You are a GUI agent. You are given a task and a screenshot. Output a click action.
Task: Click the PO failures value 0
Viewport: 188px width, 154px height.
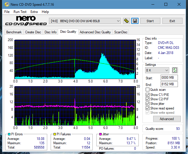pyautogui.click(x=135, y=149)
